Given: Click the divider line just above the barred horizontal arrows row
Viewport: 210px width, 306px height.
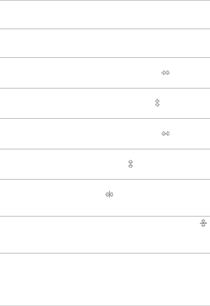Looking at the screenshot, I should 105,179.
